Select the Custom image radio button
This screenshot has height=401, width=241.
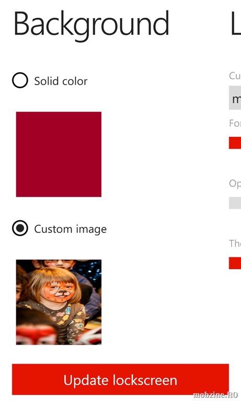click(20, 228)
